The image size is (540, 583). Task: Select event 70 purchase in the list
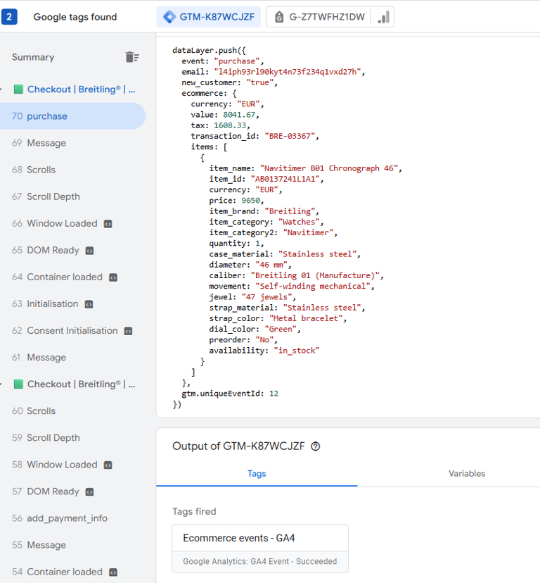47,116
